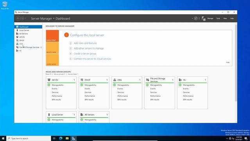The image size is (250, 141).
Task: Click green Manageability status icon in AD DS tile
Action: 49,85
